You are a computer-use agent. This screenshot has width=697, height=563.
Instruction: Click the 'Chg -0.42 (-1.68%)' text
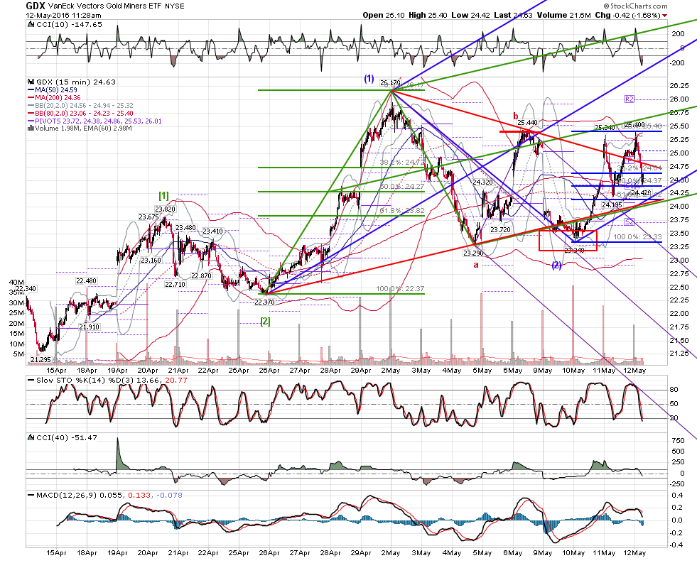tap(627, 15)
